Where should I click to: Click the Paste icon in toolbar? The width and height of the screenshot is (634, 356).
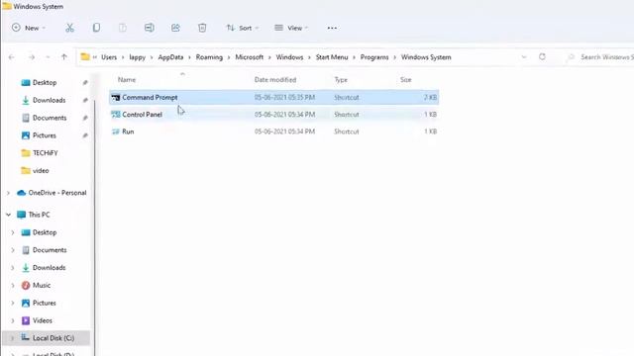123,28
